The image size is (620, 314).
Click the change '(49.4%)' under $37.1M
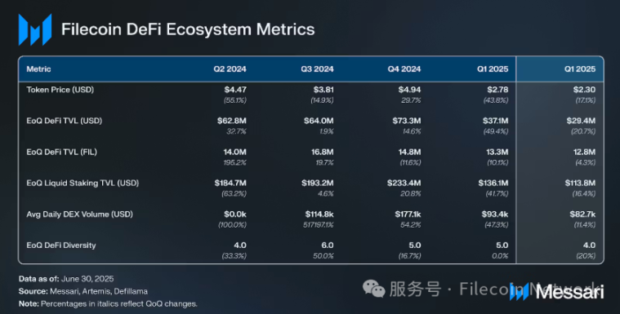point(496,131)
